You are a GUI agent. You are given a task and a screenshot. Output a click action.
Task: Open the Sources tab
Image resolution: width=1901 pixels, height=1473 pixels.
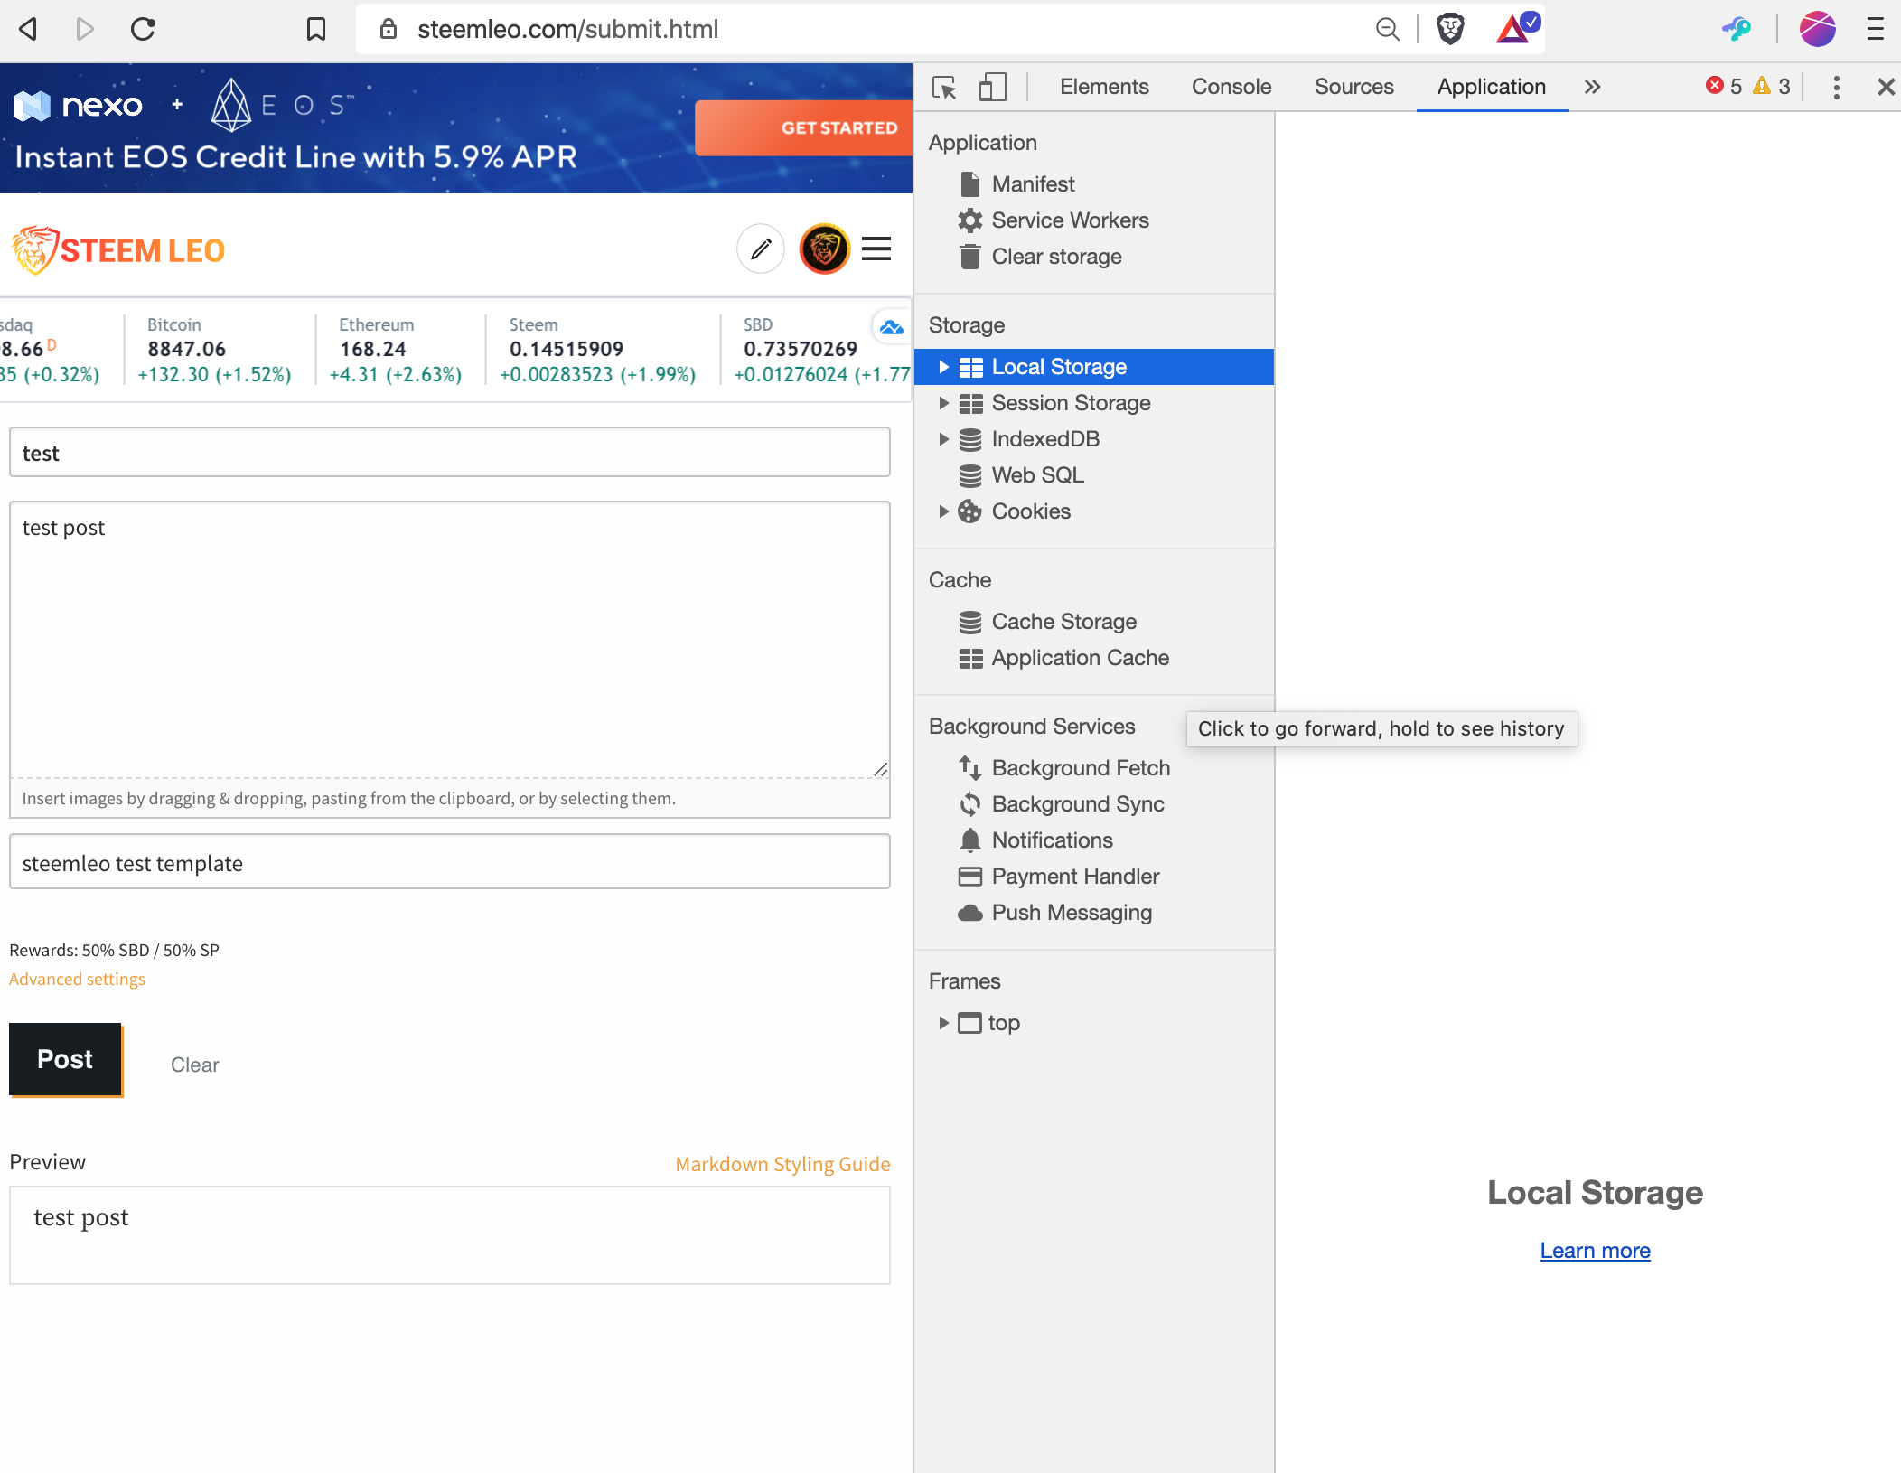point(1353,87)
